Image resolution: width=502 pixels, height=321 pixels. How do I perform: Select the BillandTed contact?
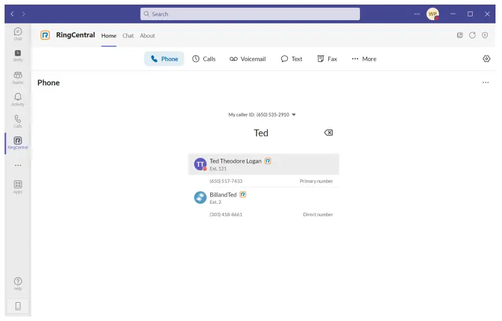point(264,198)
